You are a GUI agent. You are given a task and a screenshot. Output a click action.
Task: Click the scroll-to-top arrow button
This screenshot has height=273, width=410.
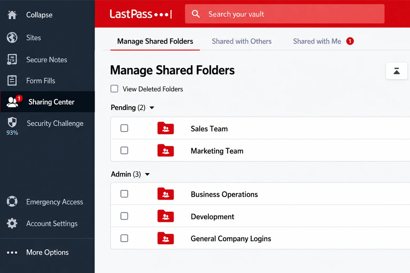coord(397,71)
